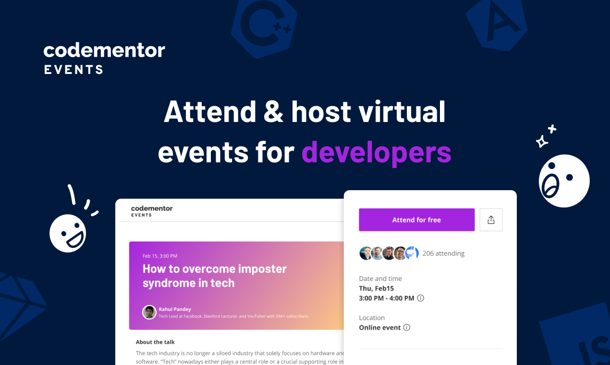The height and width of the screenshot is (365, 610).
Task: Click the Date and time label
Action: [x=380, y=279]
